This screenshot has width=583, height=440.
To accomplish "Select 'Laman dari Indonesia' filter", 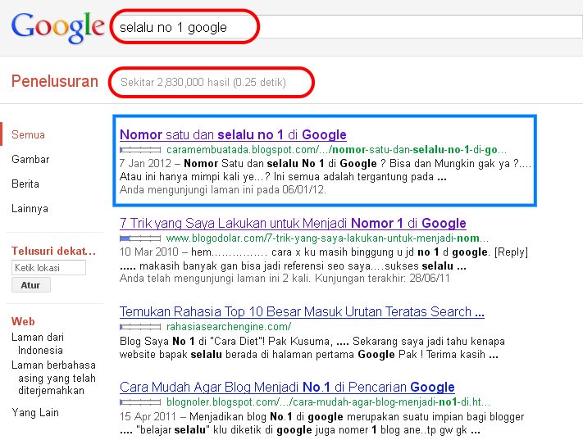I will click(38, 343).
